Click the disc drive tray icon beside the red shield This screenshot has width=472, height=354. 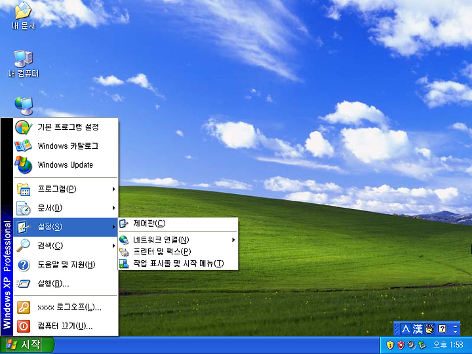tap(411, 345)
